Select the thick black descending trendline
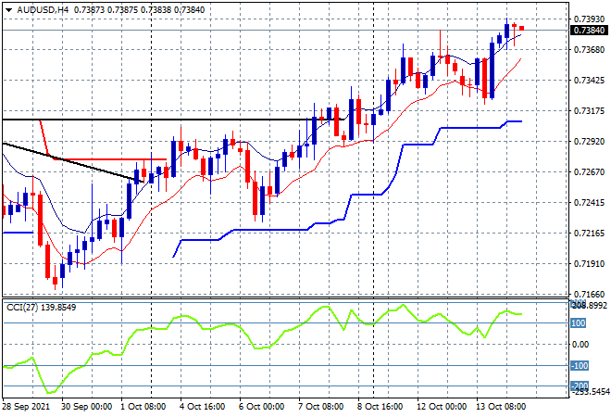Screen dimensions: 611x417 (x=73, y=162)
